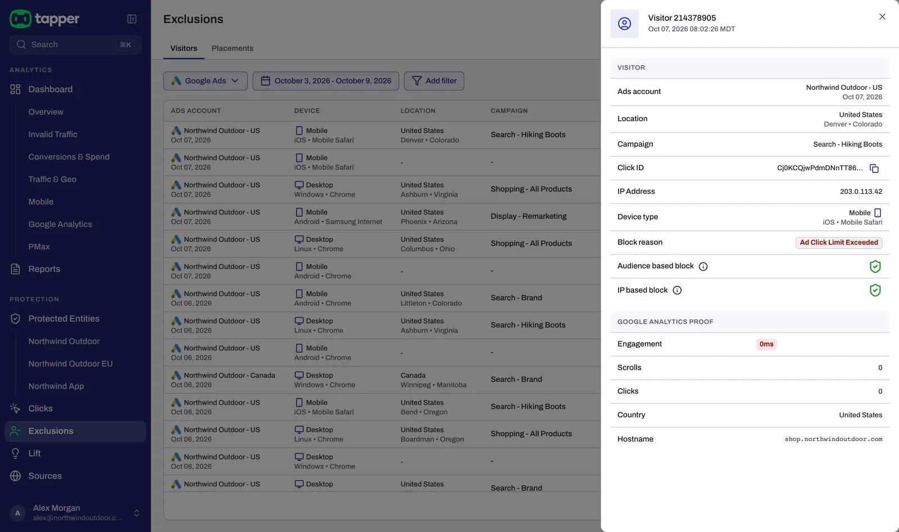Click the visitor avatar icon in panel header
This screenshot has height=532, width=899.
tap(624, 24)
